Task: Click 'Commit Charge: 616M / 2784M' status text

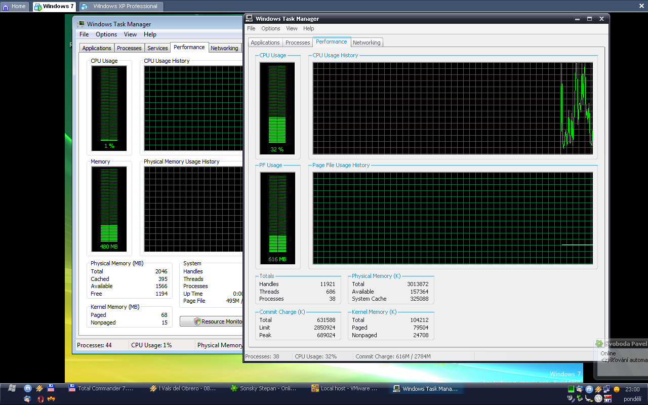Action: pos(393,356)
